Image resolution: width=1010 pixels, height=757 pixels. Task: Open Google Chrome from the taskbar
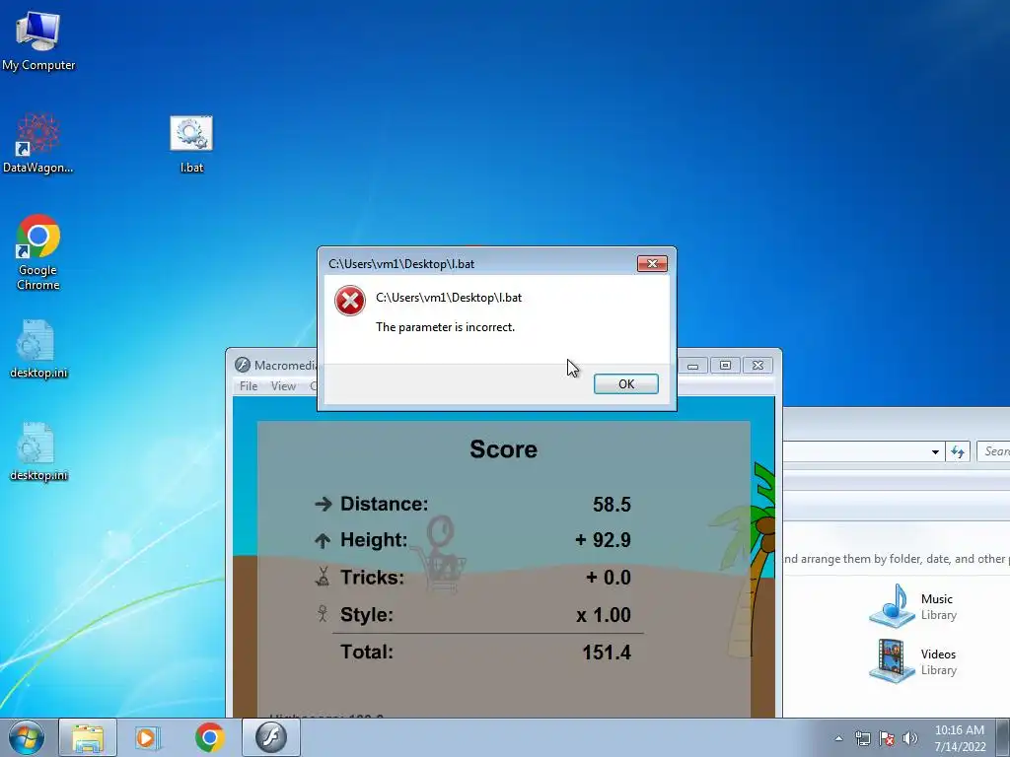pos(210,738)
